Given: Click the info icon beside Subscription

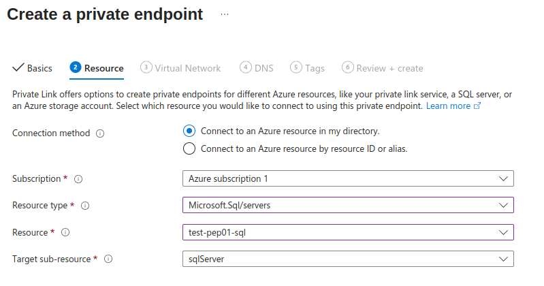Looking at the screenshot, I should coord(78,178).
